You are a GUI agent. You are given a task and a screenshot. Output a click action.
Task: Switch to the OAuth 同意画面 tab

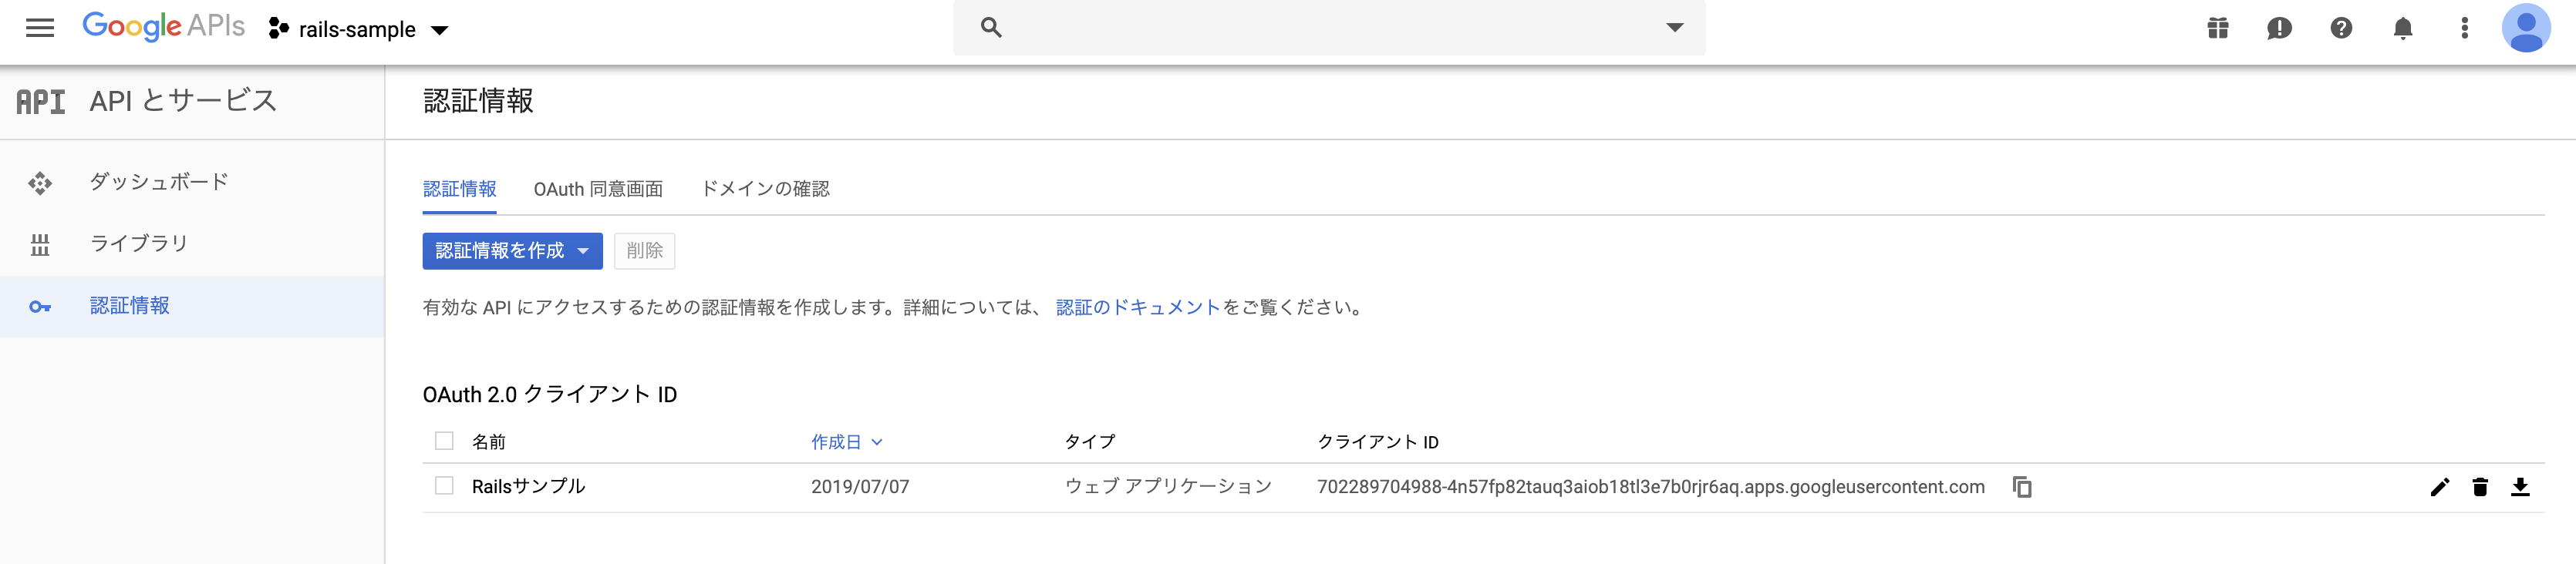tap(598, 190)
